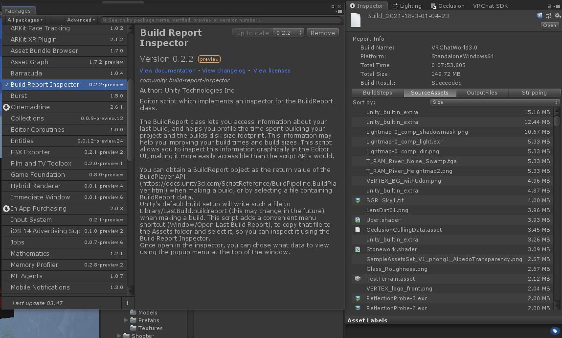This screenshot has width=562, height=338.
Task: Select the OutputFiles tab
Action: click(482, 93)
